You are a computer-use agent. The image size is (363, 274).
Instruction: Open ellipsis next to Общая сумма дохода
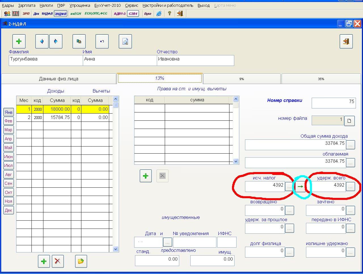coord(351,145)
